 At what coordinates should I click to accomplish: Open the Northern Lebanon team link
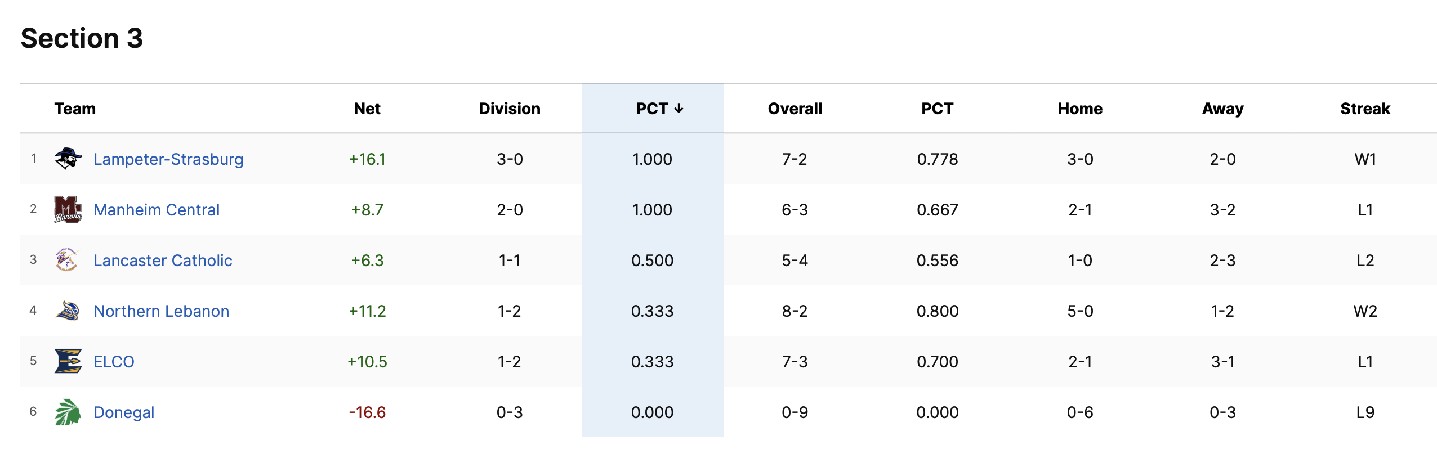[162, 311]
